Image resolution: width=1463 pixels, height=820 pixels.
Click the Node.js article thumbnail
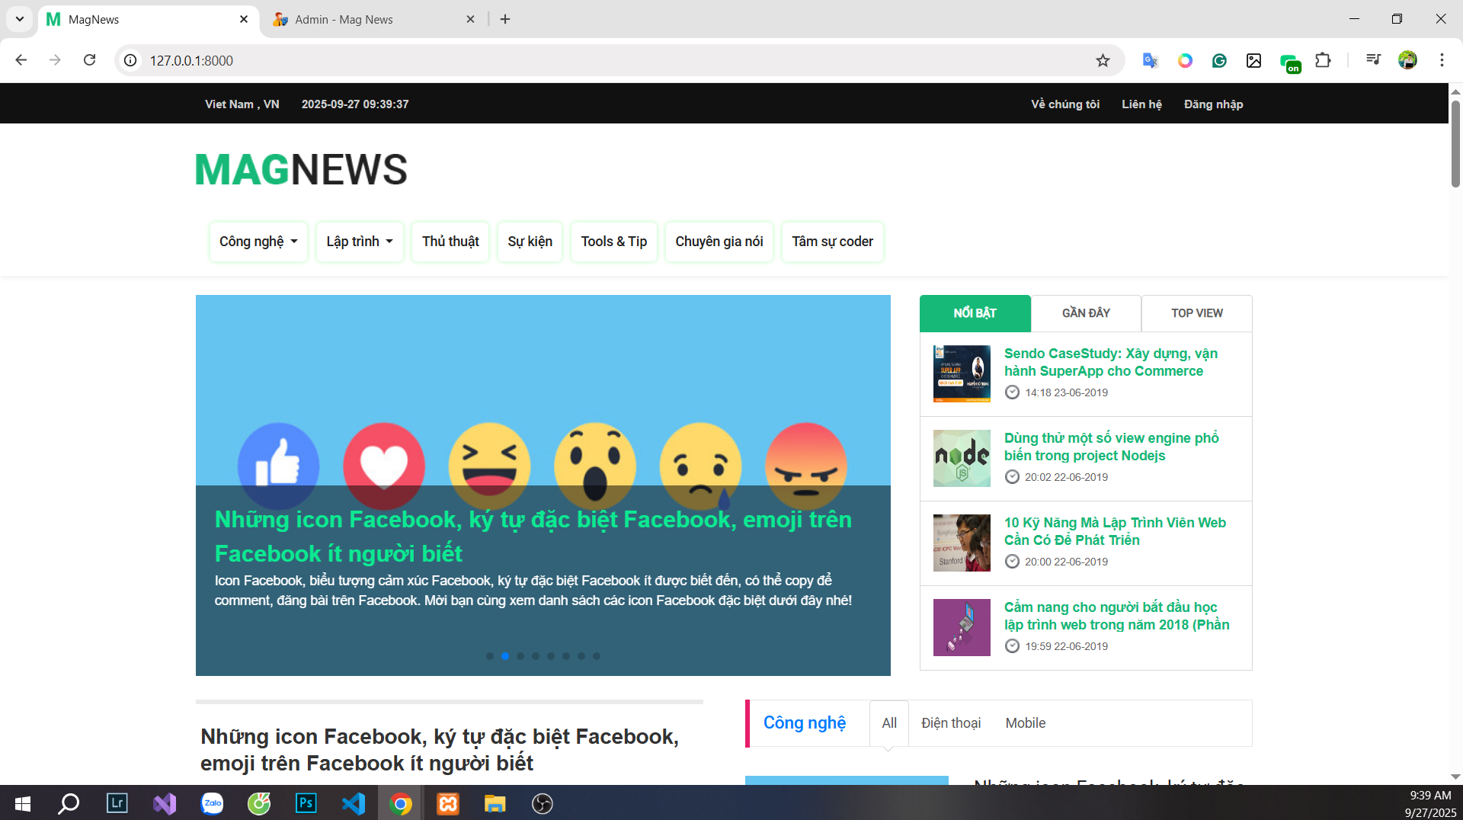(x=962, y=458)
